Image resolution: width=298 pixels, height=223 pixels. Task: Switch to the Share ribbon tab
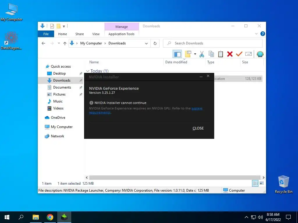pos(79,34)
